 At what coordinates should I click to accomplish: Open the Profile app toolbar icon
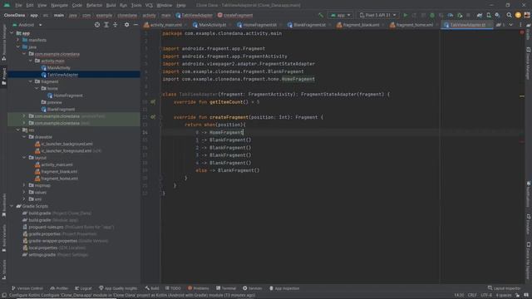[451, 15]
